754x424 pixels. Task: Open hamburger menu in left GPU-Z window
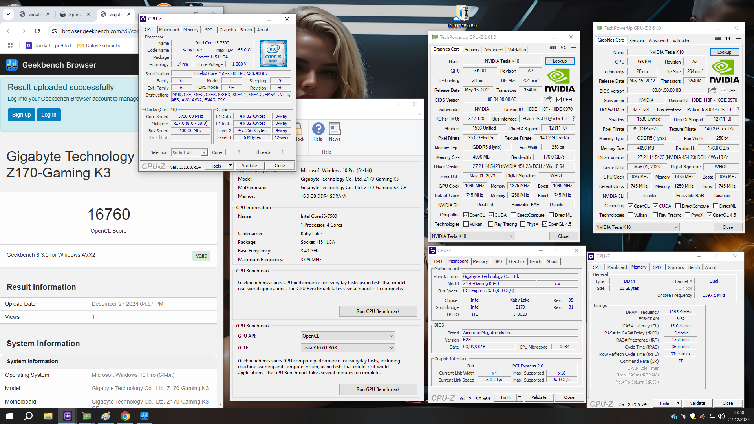[x=574, y=48]
